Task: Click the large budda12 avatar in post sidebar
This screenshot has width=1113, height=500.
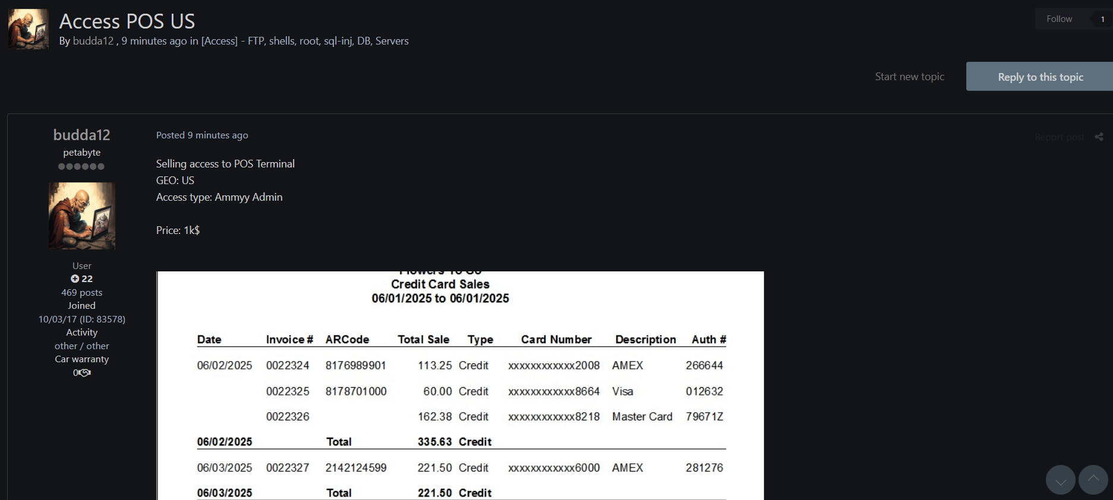Action: 82,216
